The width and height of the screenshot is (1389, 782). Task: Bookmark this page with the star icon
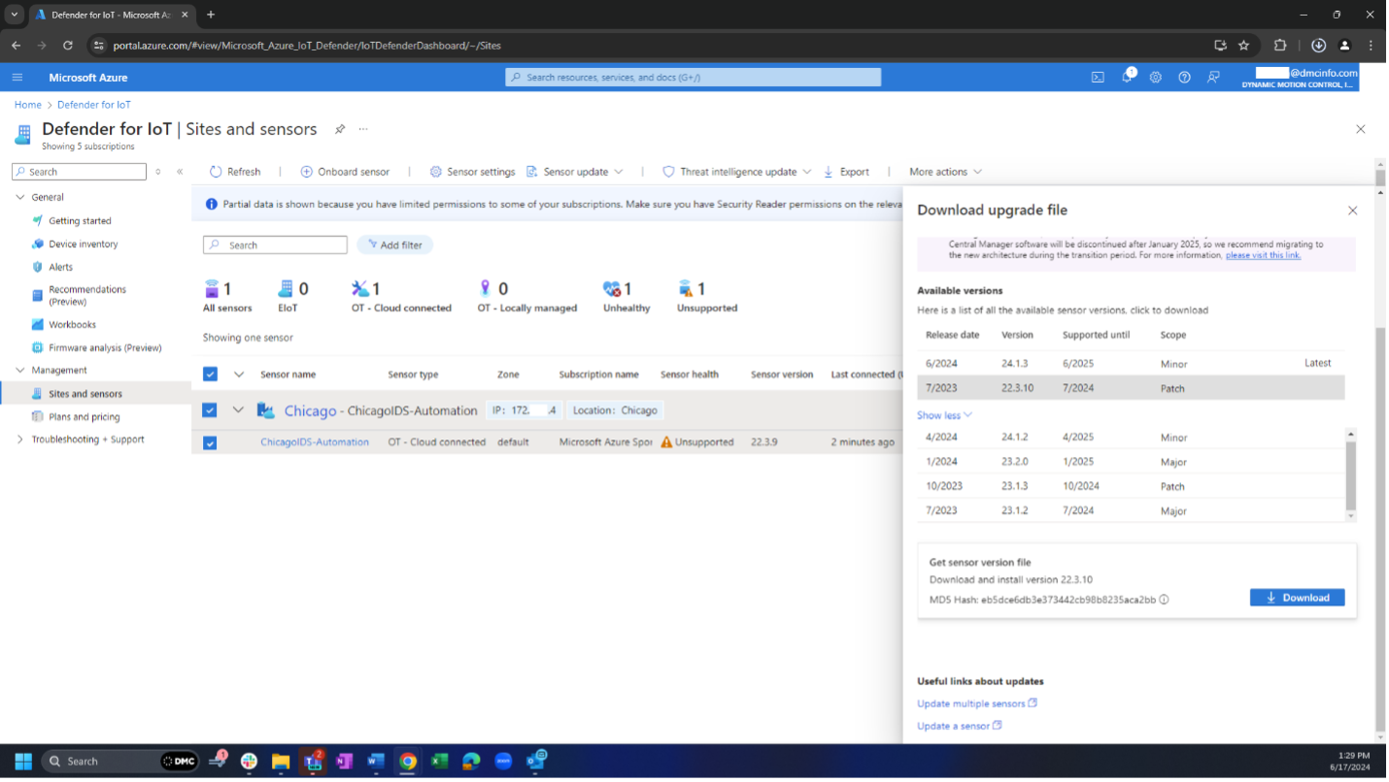(1244, 45)
